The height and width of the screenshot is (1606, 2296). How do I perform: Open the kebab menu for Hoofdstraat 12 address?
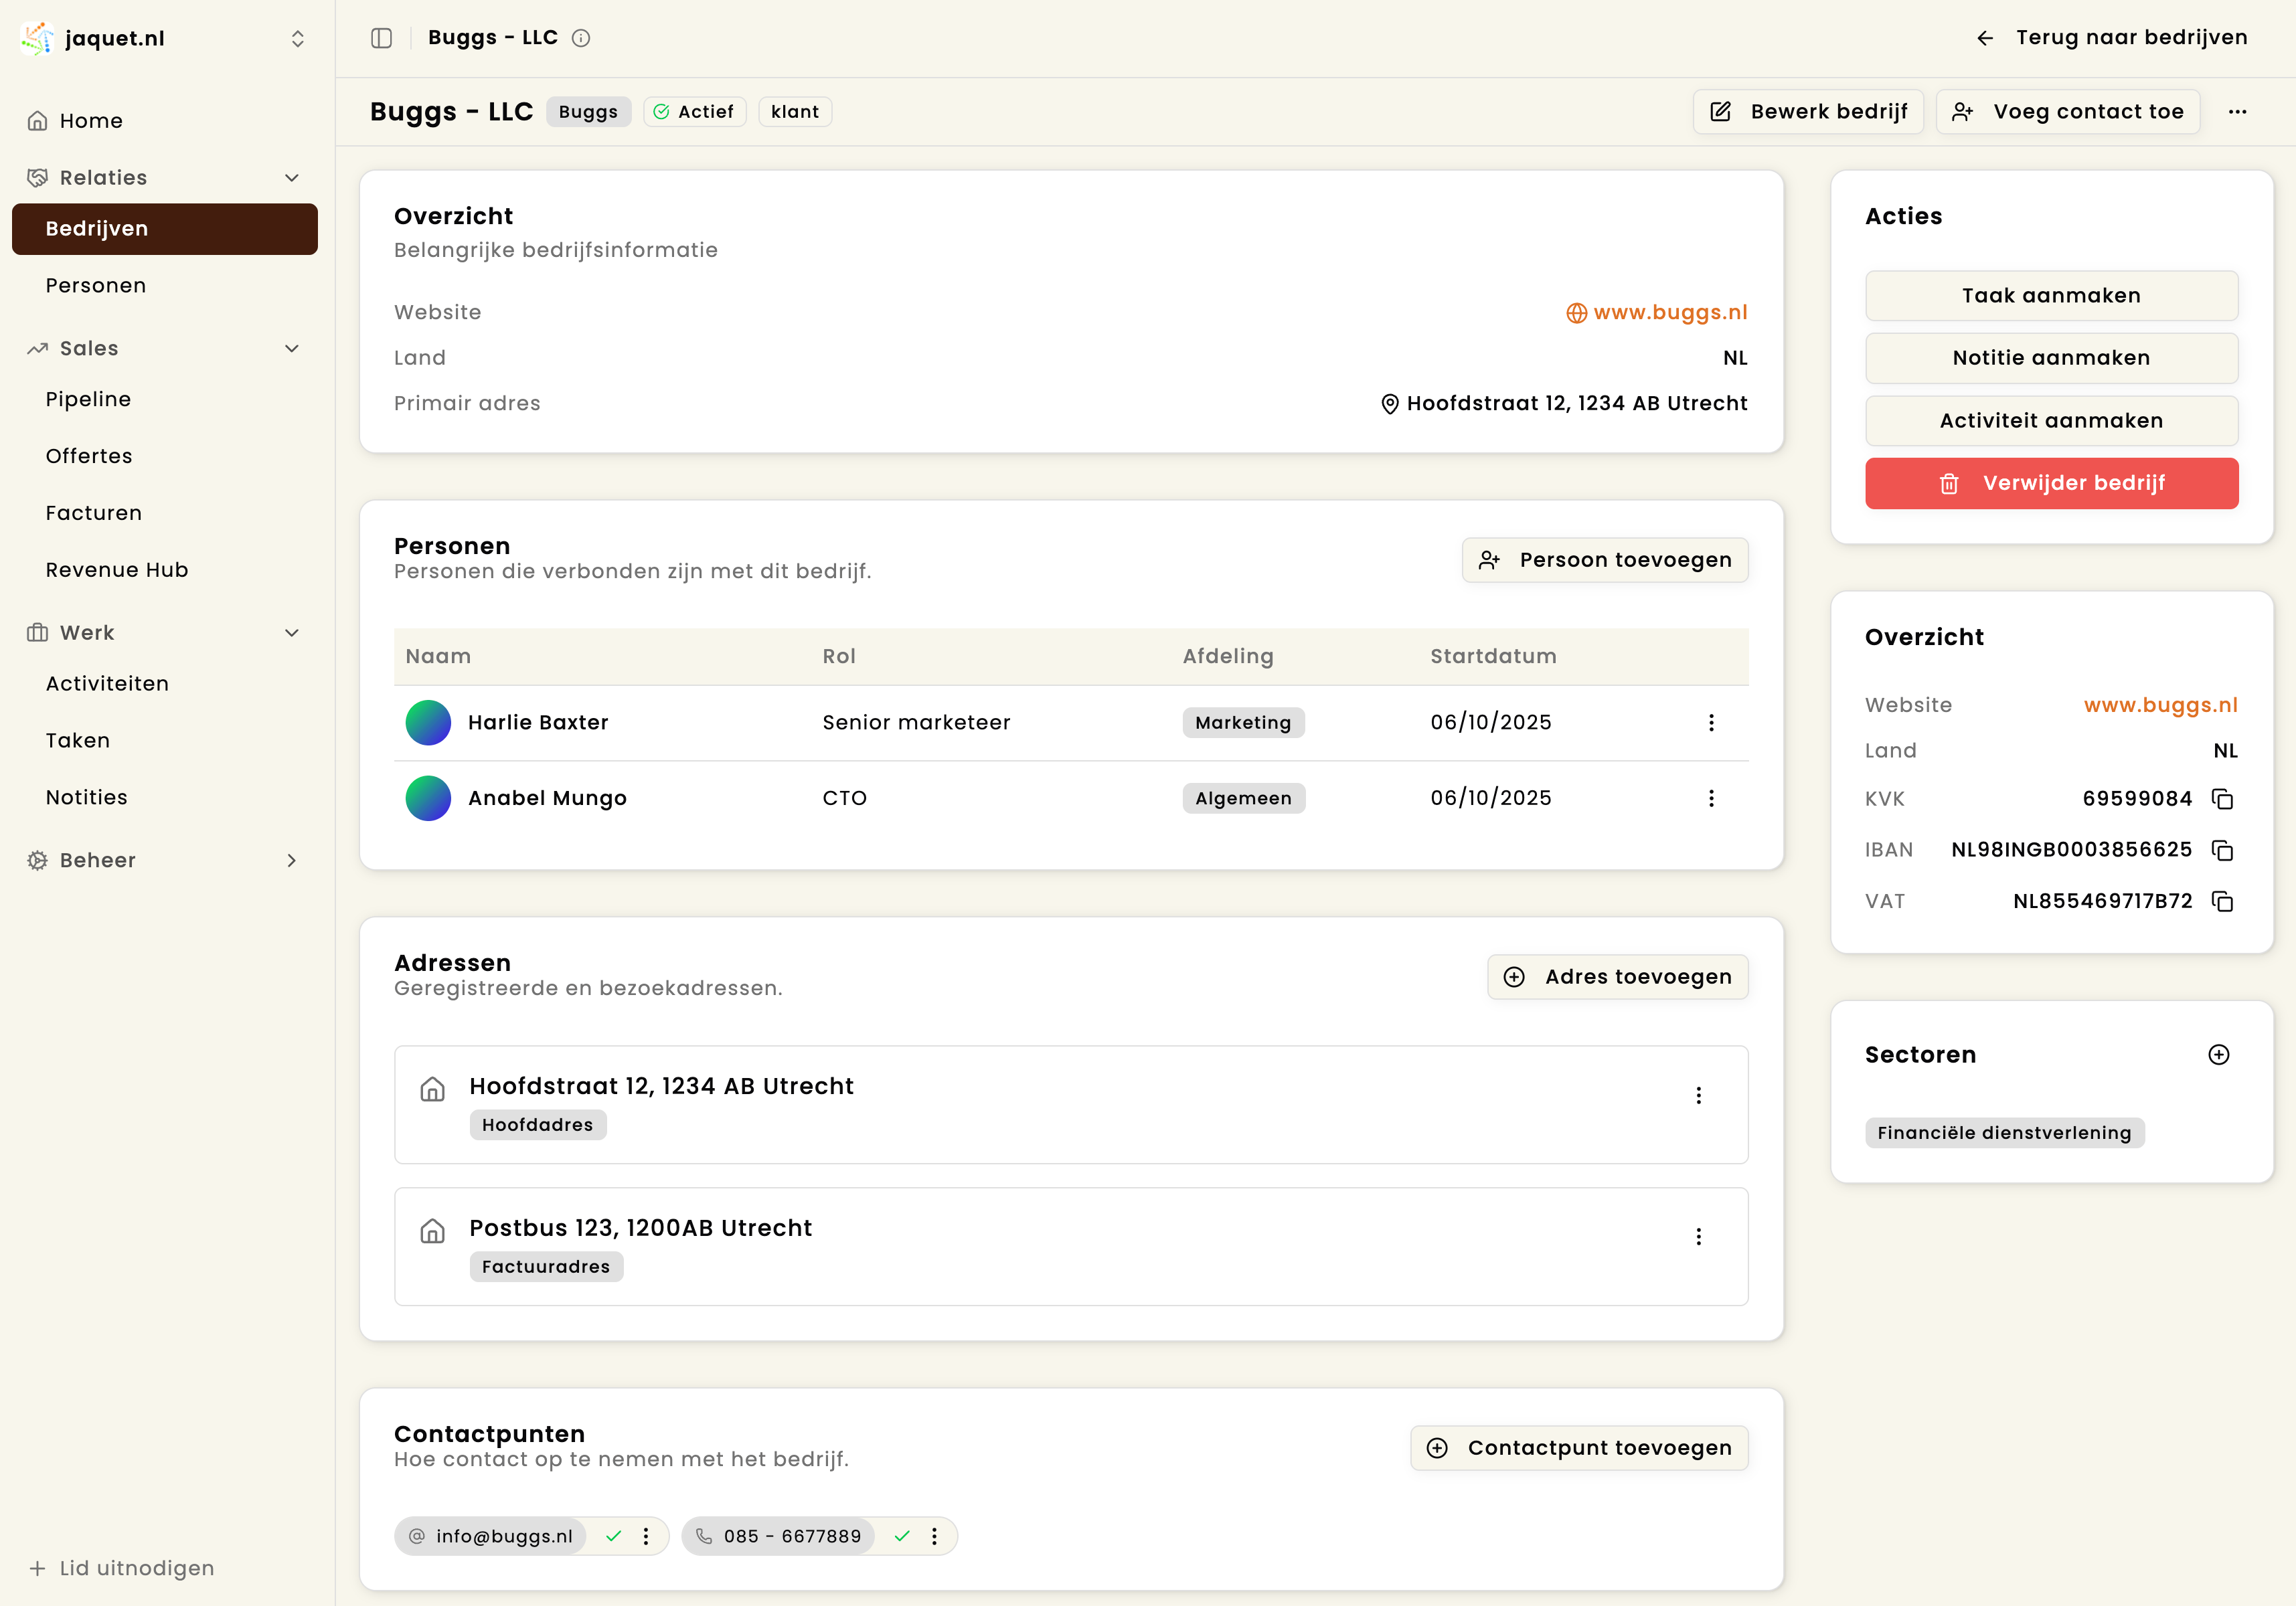(x=1699, y=1094)
